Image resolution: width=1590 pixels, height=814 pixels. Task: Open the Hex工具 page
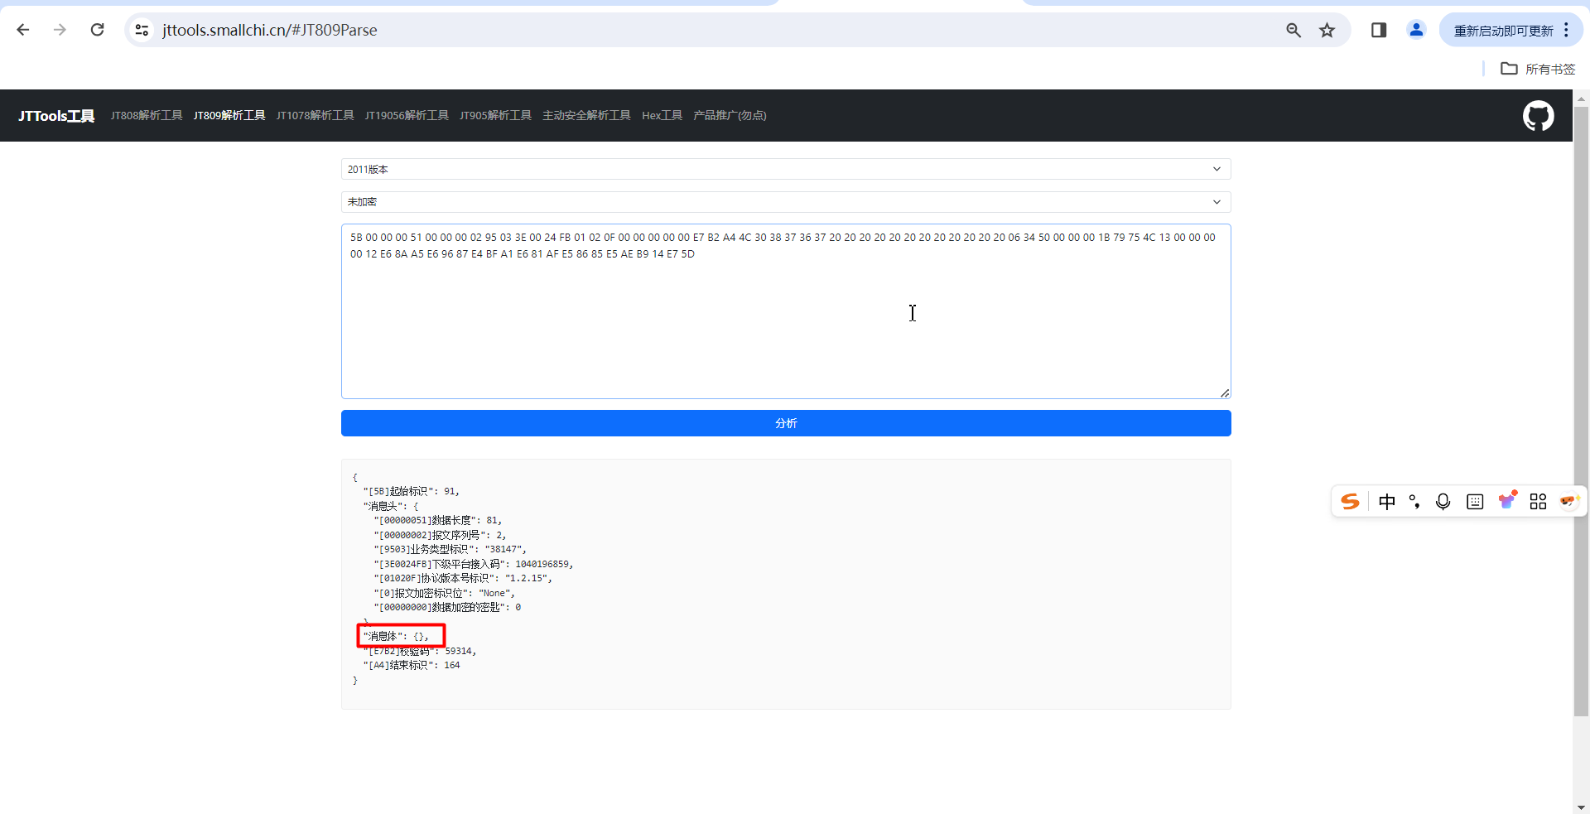click(x=662, y=115)
